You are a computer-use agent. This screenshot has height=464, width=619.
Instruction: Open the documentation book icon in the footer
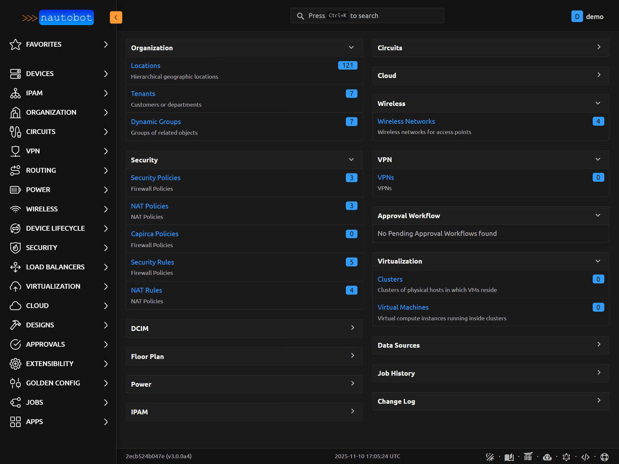point(509,457)
